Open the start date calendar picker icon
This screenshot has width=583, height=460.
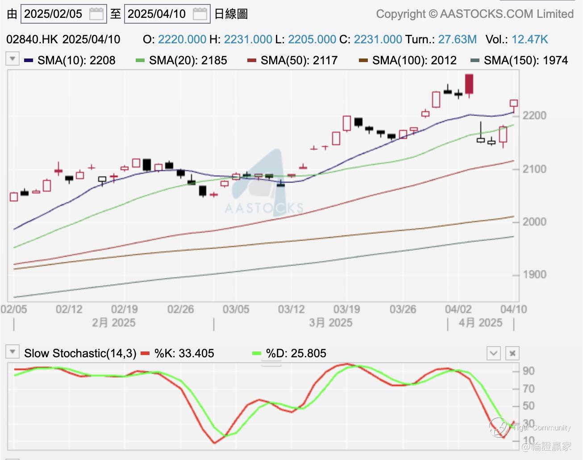click(96, 14)
